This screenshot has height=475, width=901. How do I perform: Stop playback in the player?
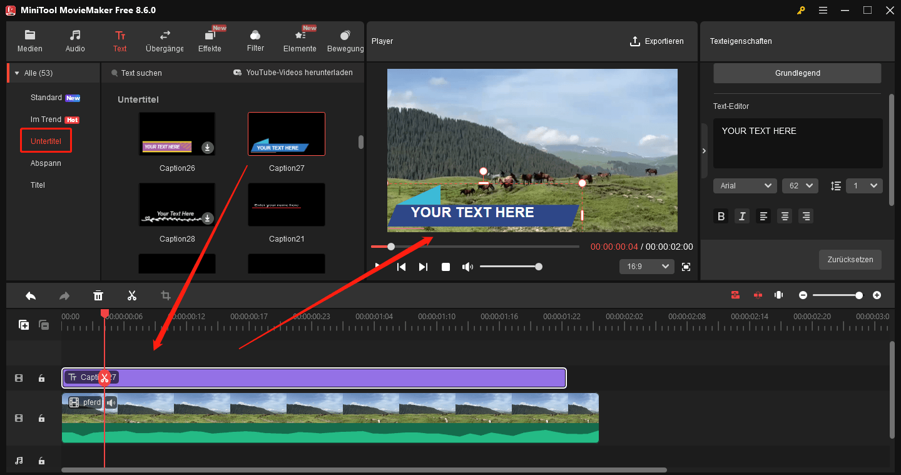(x=445, y=267)
